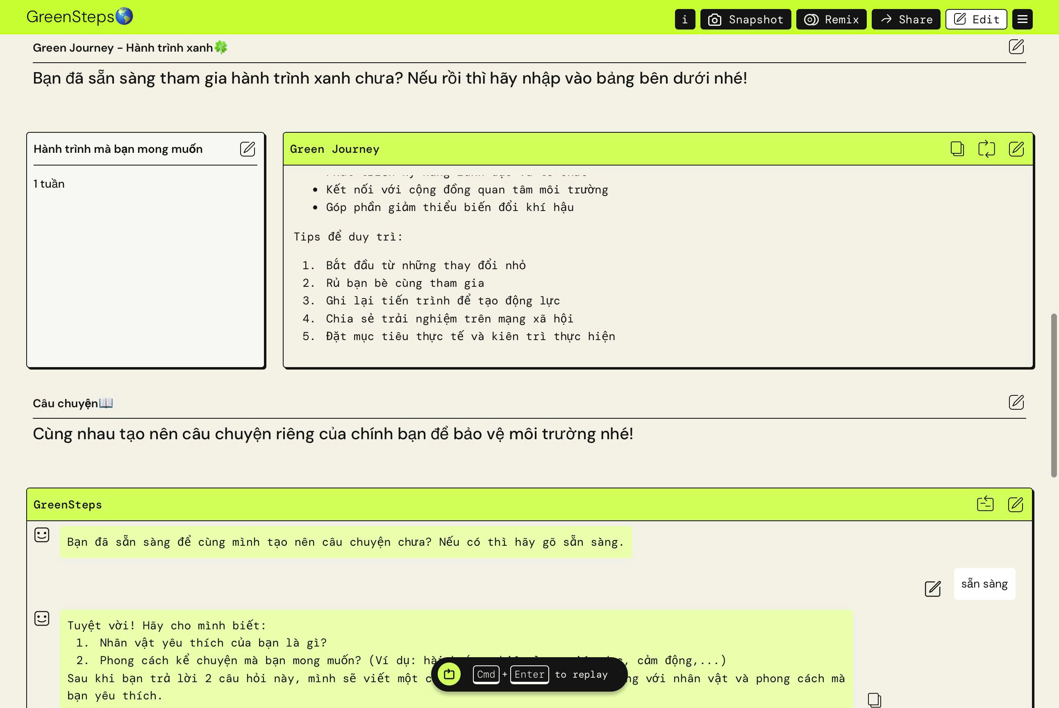1059x708 pixels.
Task: Click the GreenSteps logo title
Action: tap(80, 17)
